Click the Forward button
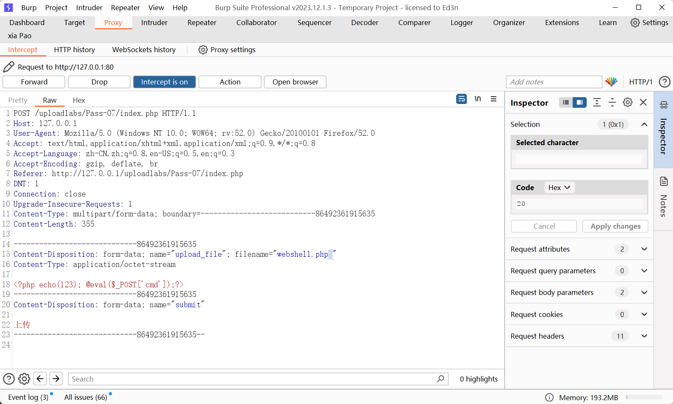 (x=34, y=82)
